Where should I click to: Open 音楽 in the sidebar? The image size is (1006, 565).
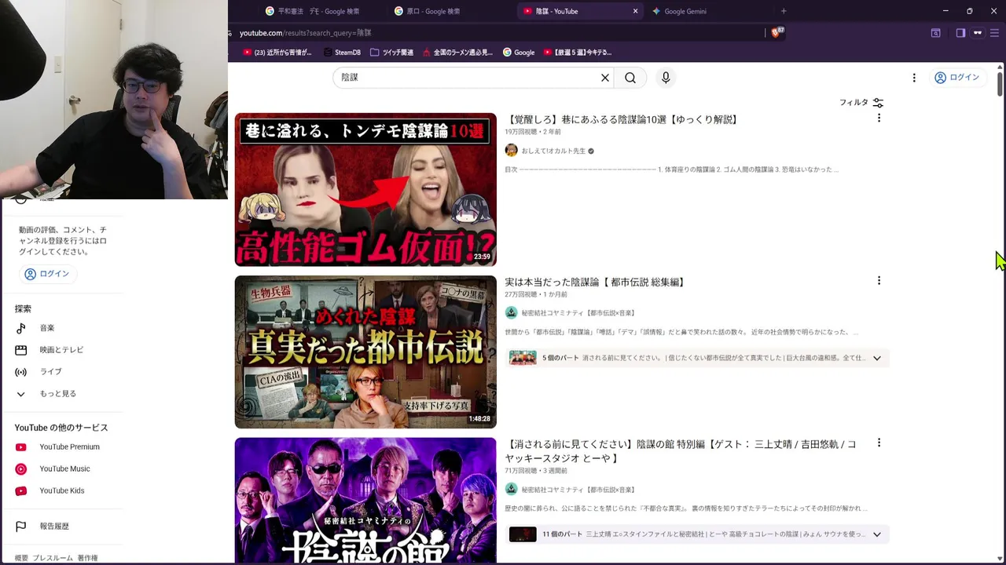point(47,328)
